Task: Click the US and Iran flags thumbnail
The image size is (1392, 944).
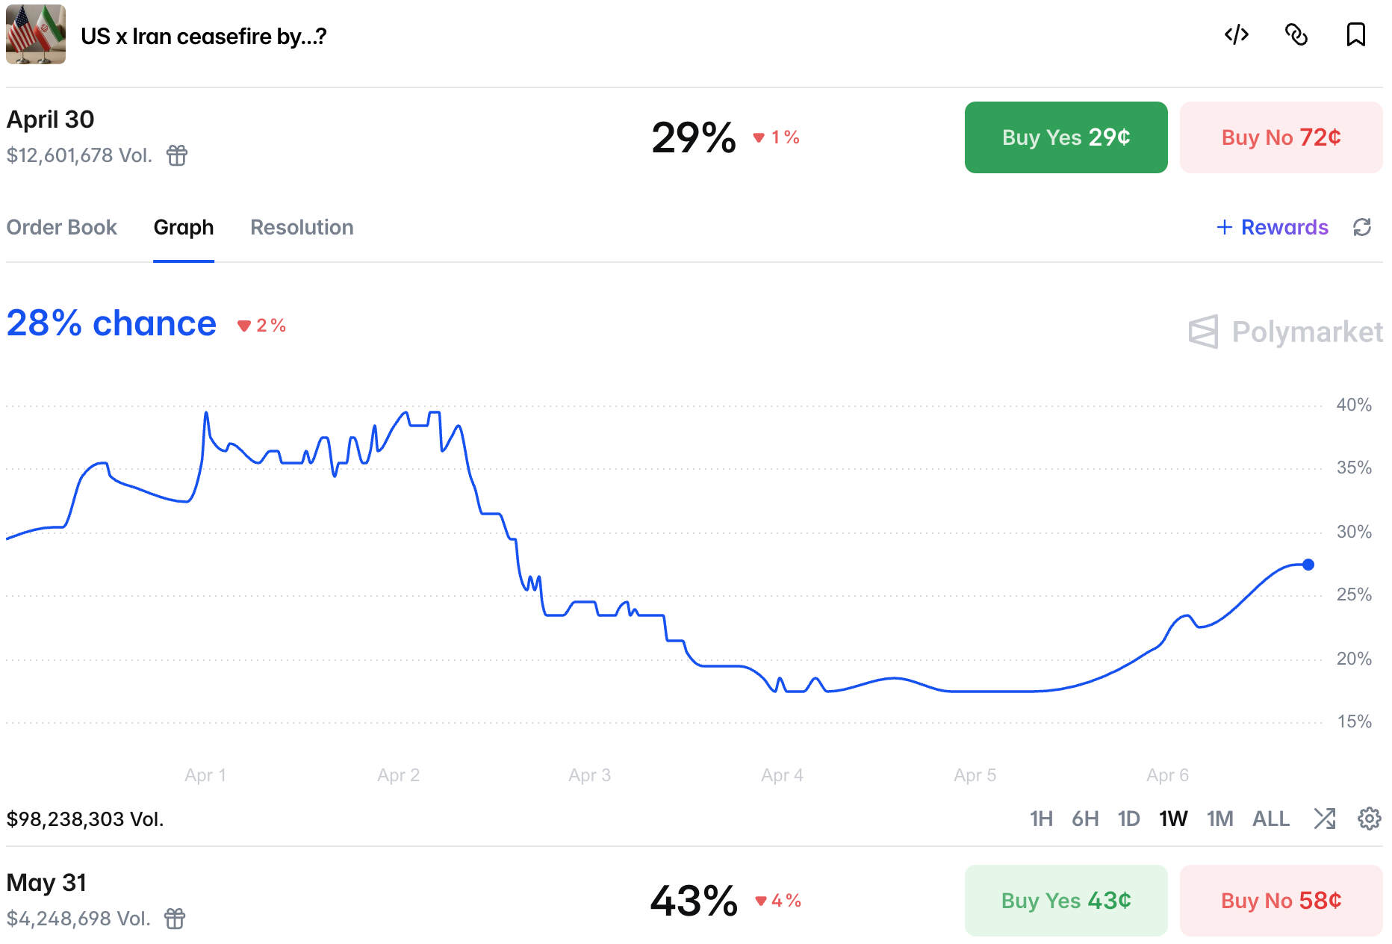Action: (x=36, y=34)
